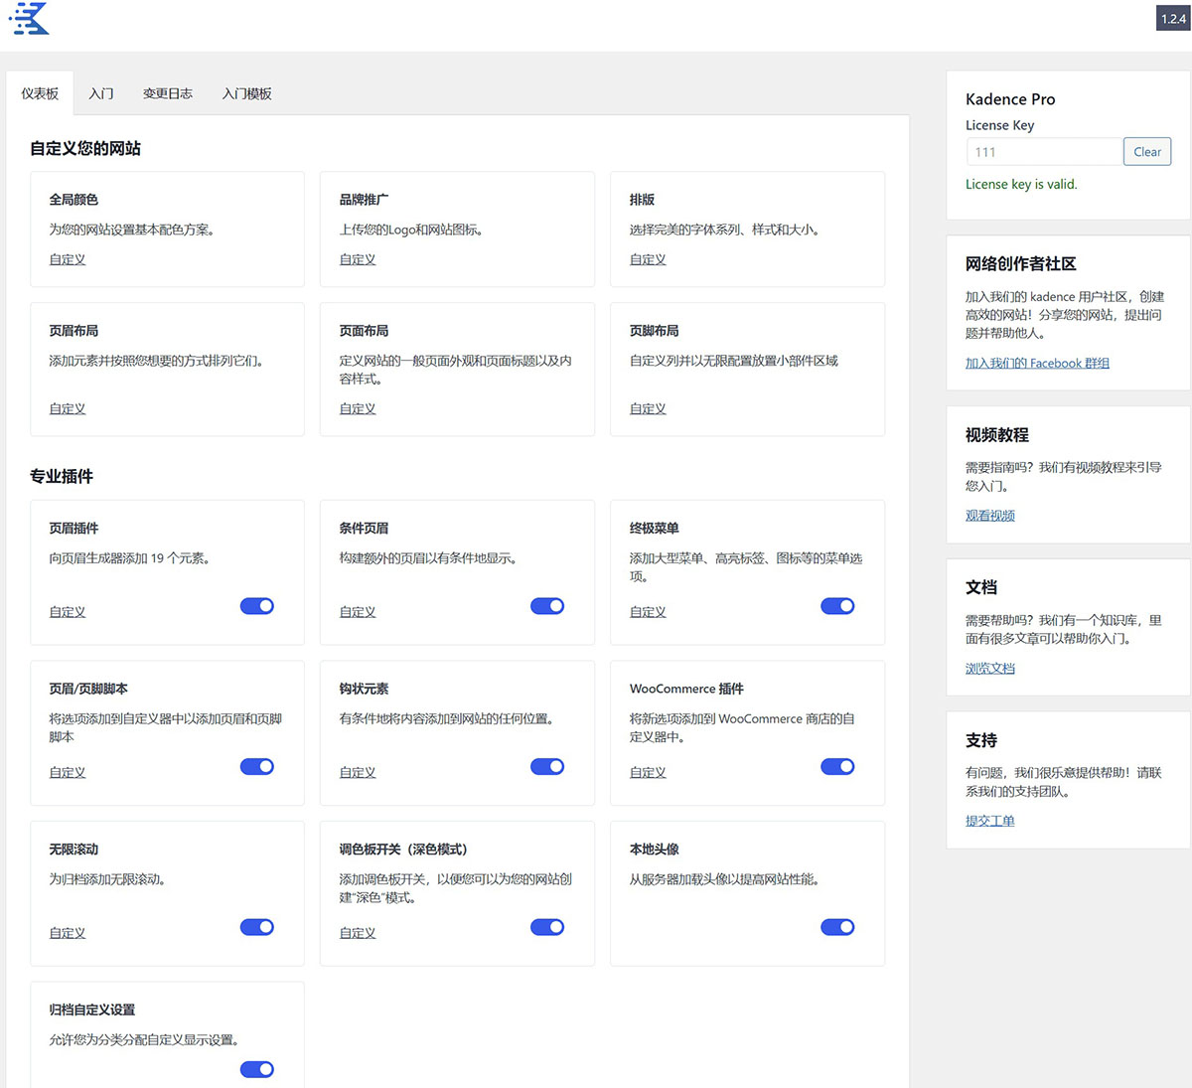Click the Clear license button
This screenshot has height=1088, width=1192.
pos(1147,152)
